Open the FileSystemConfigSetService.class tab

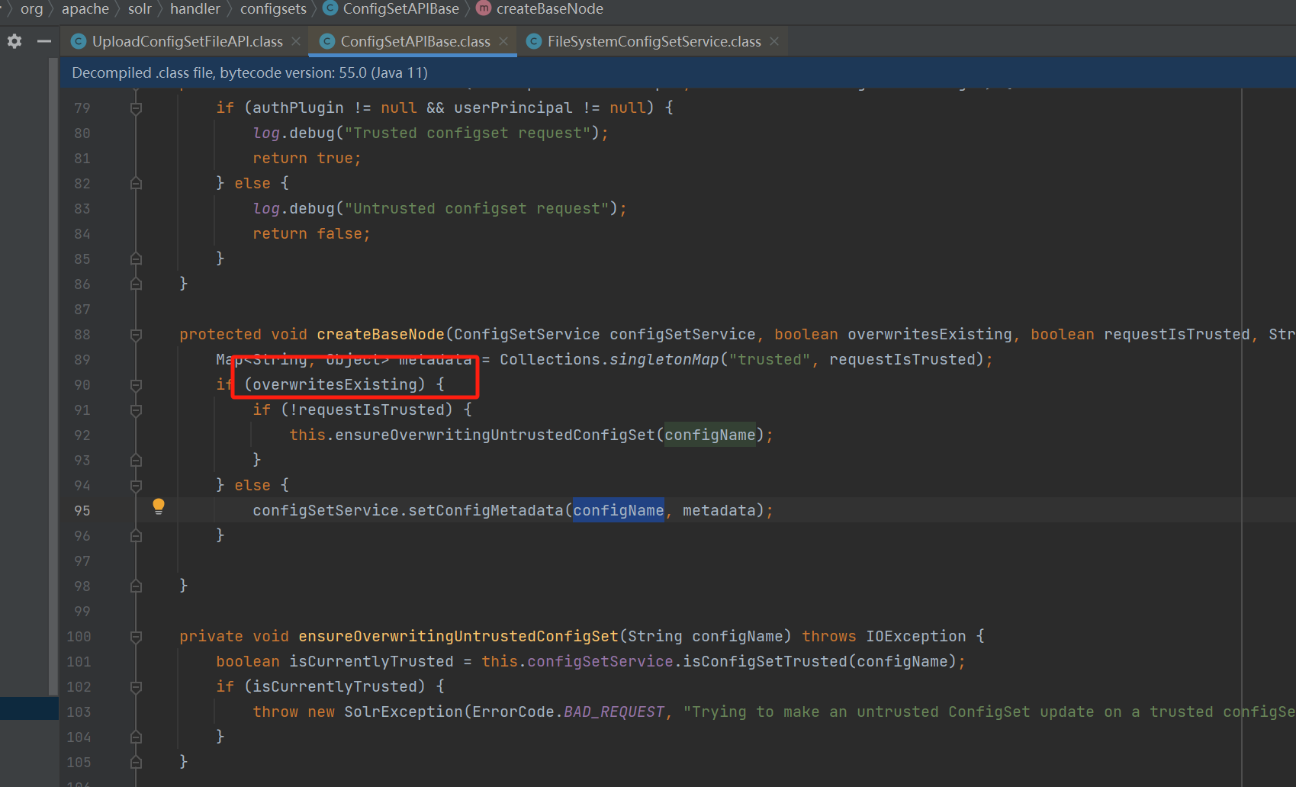[653, 41]
